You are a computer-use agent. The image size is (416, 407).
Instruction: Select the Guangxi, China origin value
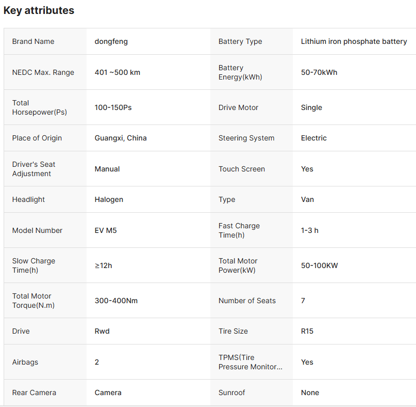point(120,138)
